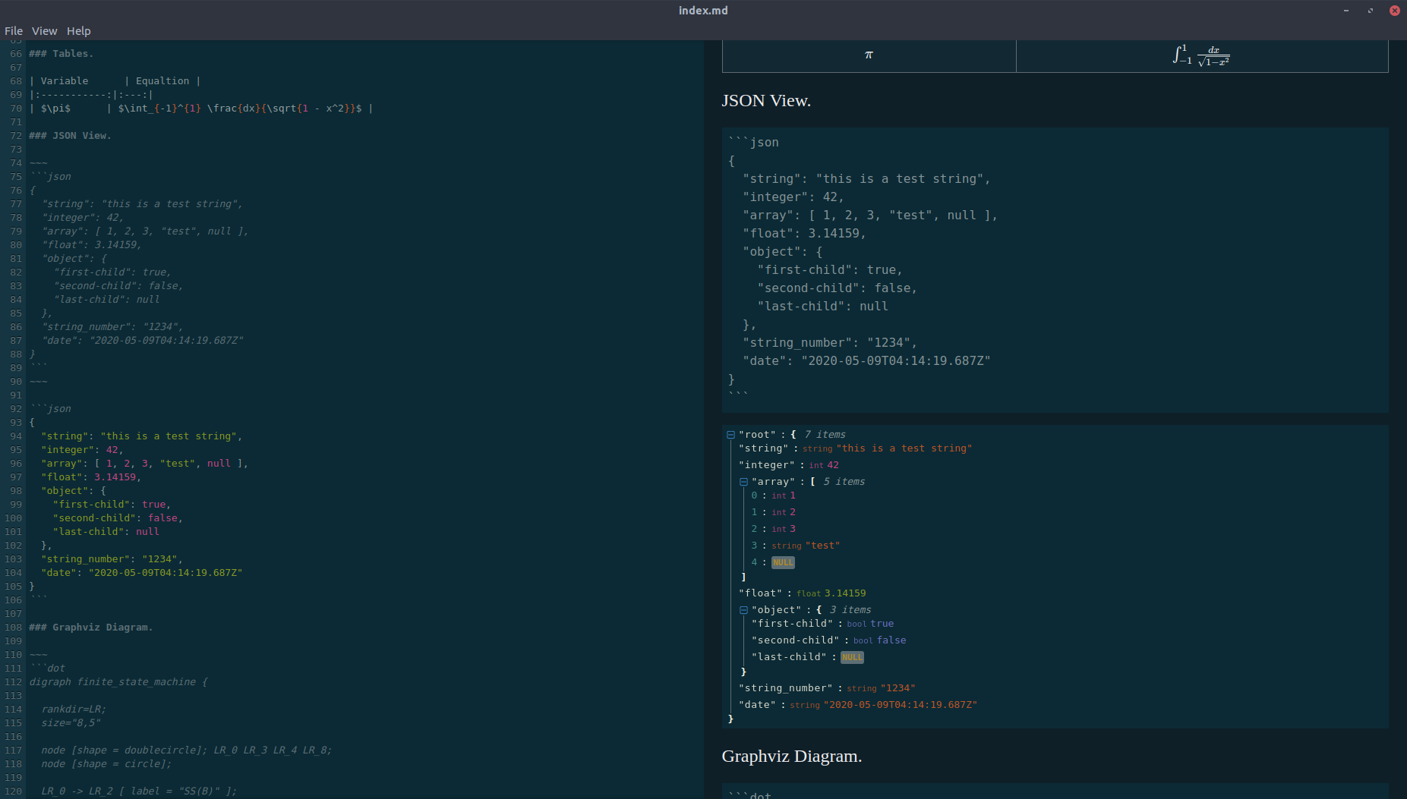The width and height of the screenshot is (1407, 799).
Task: Collapse the "object" JSON node
Action: pos(743,610)
